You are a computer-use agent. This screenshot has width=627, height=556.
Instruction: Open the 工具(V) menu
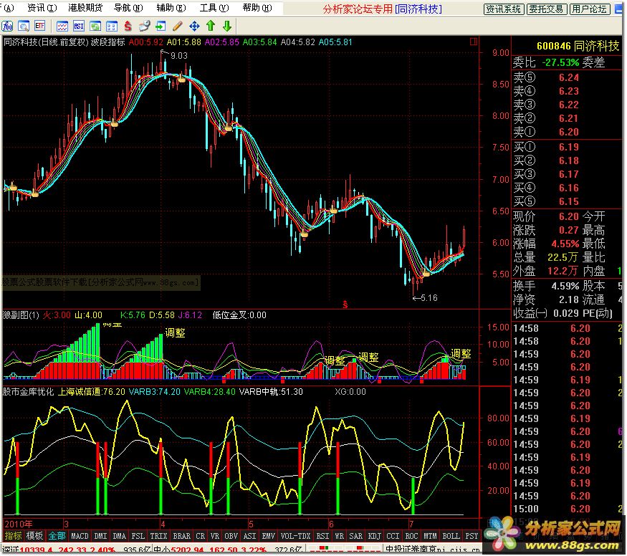[214, 8]
